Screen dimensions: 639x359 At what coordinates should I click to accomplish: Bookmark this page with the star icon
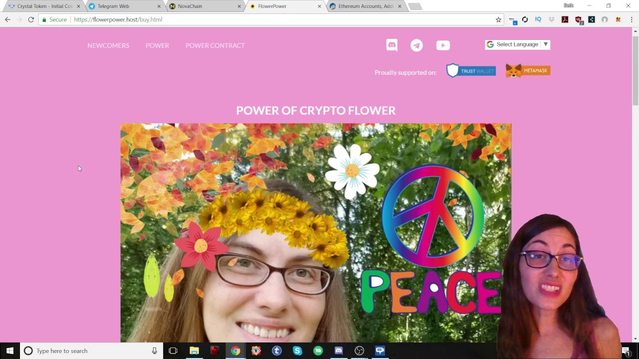click(498, 19)
